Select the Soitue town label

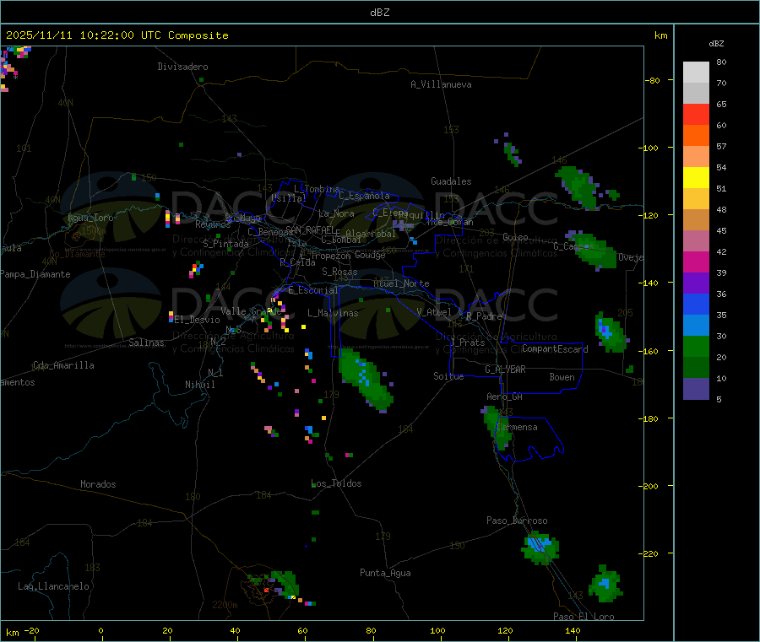coord(448,376)
